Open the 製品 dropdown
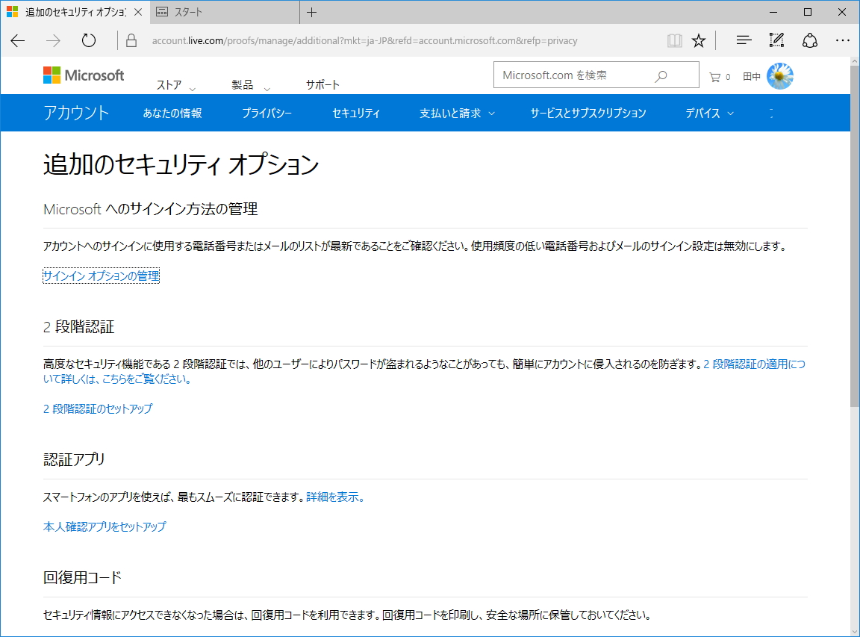Image resolution: width=860 pixels, height=637 pixels. pos(245,84)
